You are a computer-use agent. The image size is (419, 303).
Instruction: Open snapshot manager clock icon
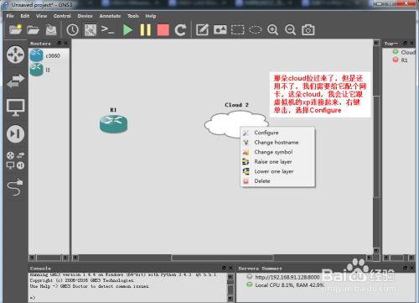pyautogui.click(x=73, y=29)
